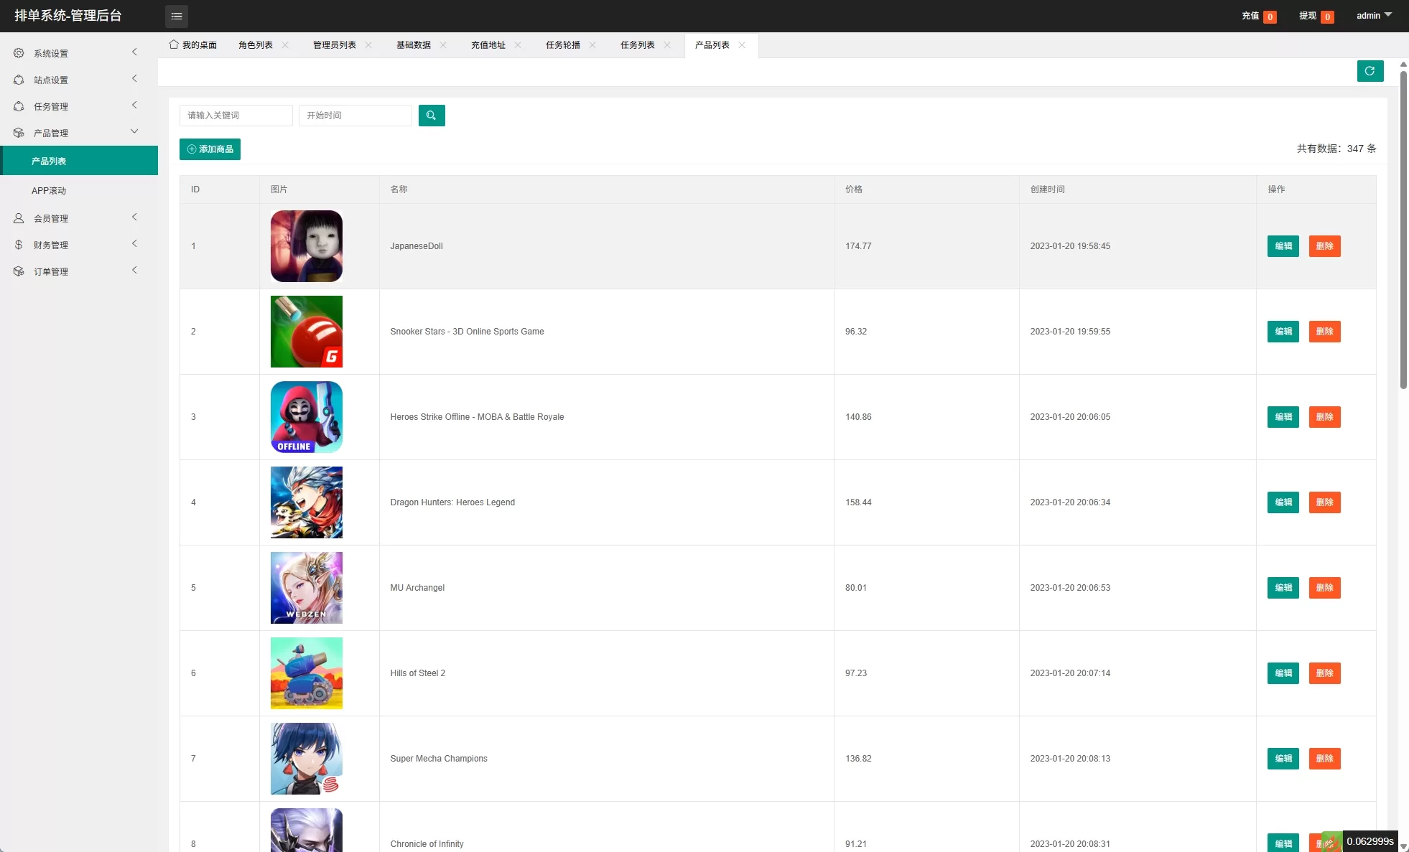1409x852 pixels.
Task: Click the 添加商品 button
Action: (x=210, y=149)
